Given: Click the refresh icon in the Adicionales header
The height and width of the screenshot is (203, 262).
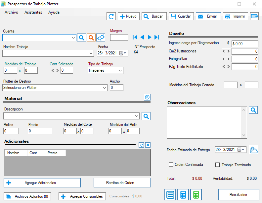Looking at the screenshot, I should 141,145.
